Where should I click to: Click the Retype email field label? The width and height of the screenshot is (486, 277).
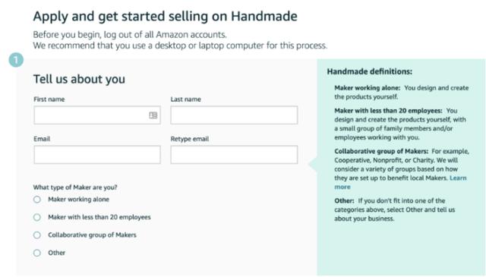(190, 139)
